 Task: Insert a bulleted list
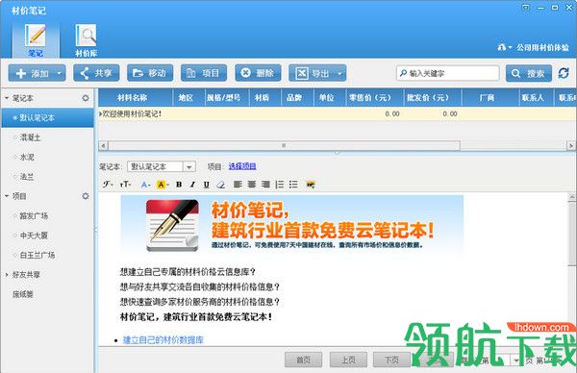pos(293,185)
